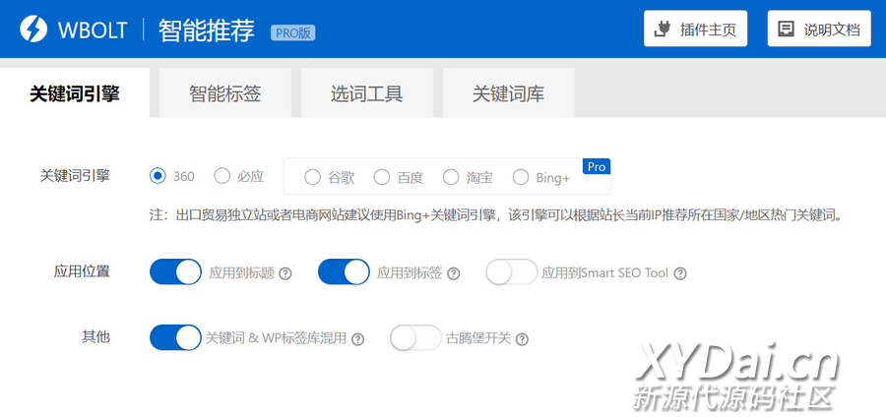This screenshot has width=886, height=417.
Task: Turn off 关键词 & WP标签库混用 switch
Action: pos(175,337)
